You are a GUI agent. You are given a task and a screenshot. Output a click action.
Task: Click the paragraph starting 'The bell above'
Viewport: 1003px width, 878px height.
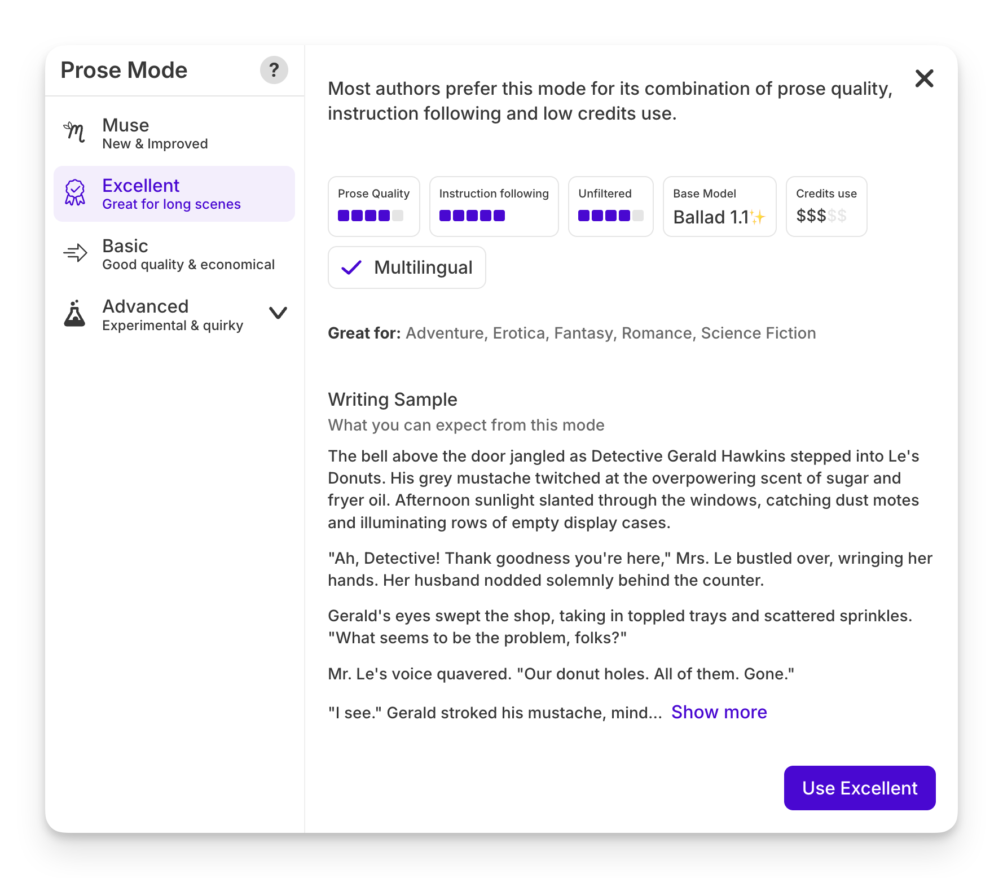coord(624,489)
